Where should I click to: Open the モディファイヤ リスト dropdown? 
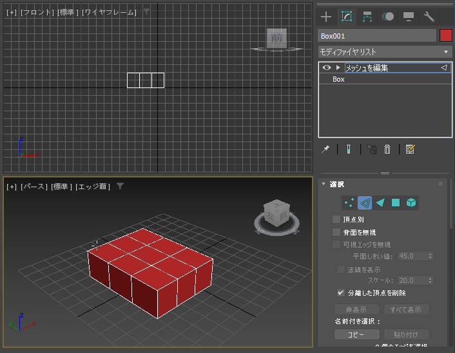(x=385, y=52)
